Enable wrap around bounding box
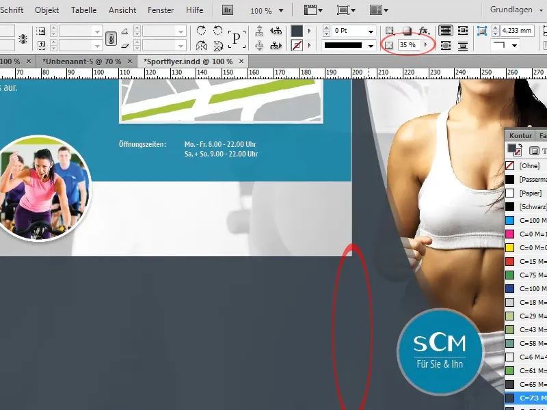547x410 pixels. (x=463, y=31)
